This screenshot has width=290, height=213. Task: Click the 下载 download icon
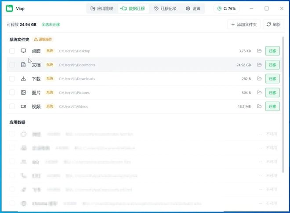23,79
